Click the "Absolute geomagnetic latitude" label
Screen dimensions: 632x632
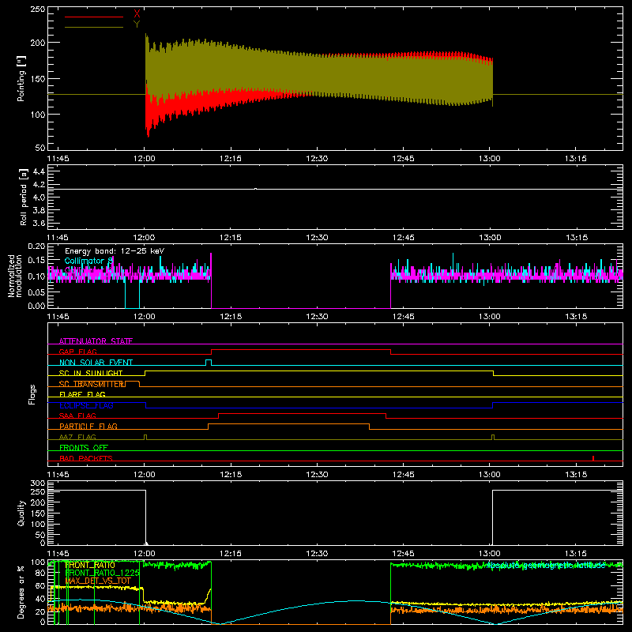[x=547, y=565]
